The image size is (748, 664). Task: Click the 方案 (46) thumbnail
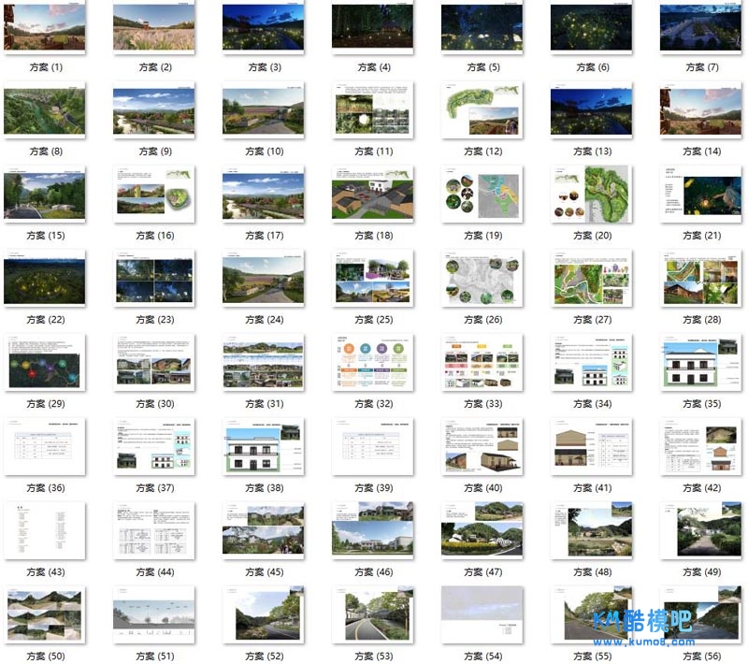[372, 530]
